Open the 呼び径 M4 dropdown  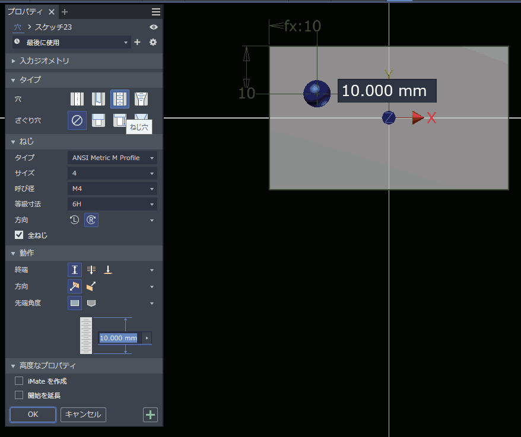(112, 189)
